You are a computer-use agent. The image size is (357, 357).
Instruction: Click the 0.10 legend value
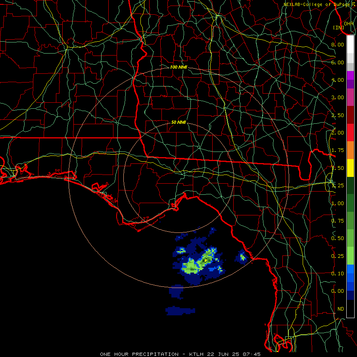[x=338, y=273]
